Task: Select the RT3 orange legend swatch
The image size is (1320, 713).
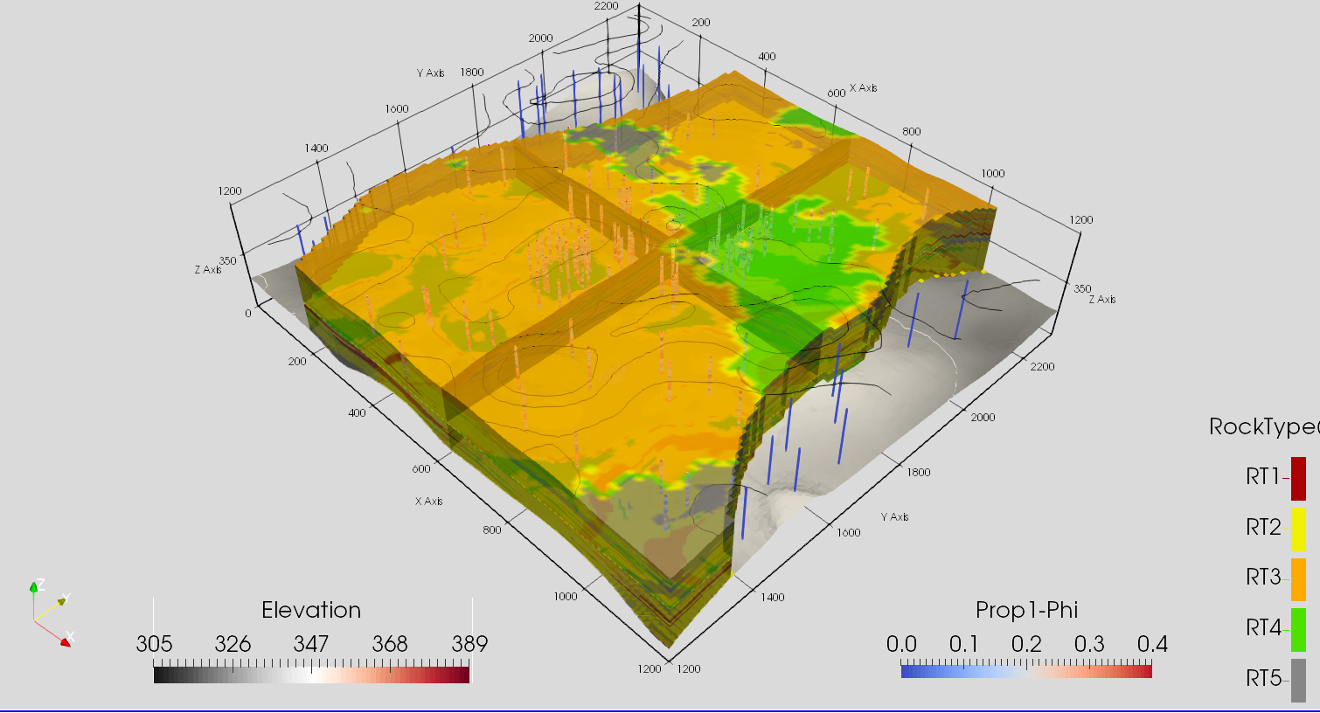Action: [1298, 579]
